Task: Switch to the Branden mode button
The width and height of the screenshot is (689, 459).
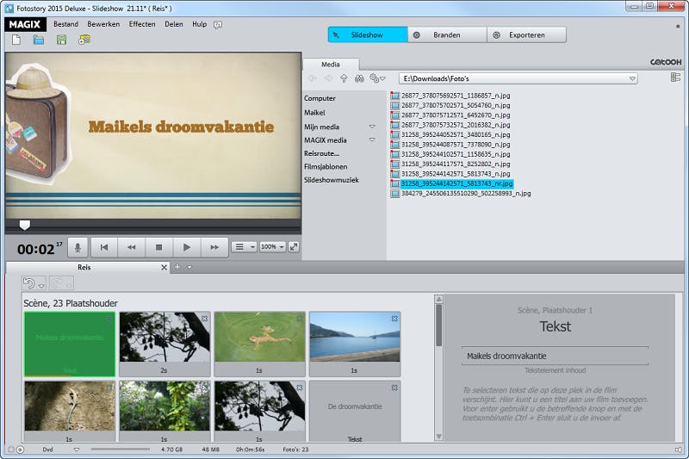Action: tap(447, 35)
